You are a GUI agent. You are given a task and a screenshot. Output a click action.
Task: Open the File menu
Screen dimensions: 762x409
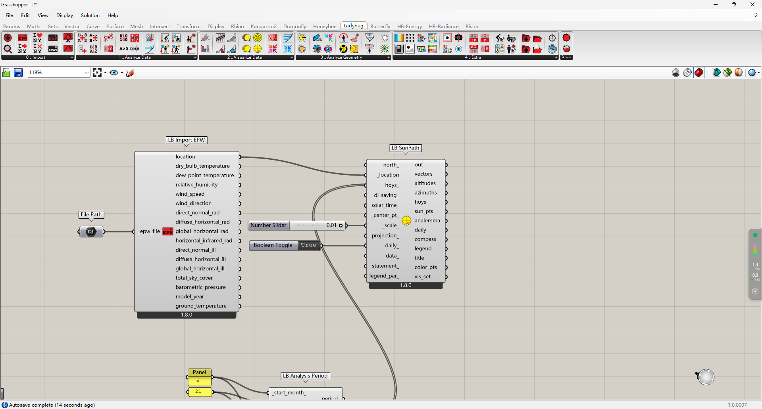(9, 15)
